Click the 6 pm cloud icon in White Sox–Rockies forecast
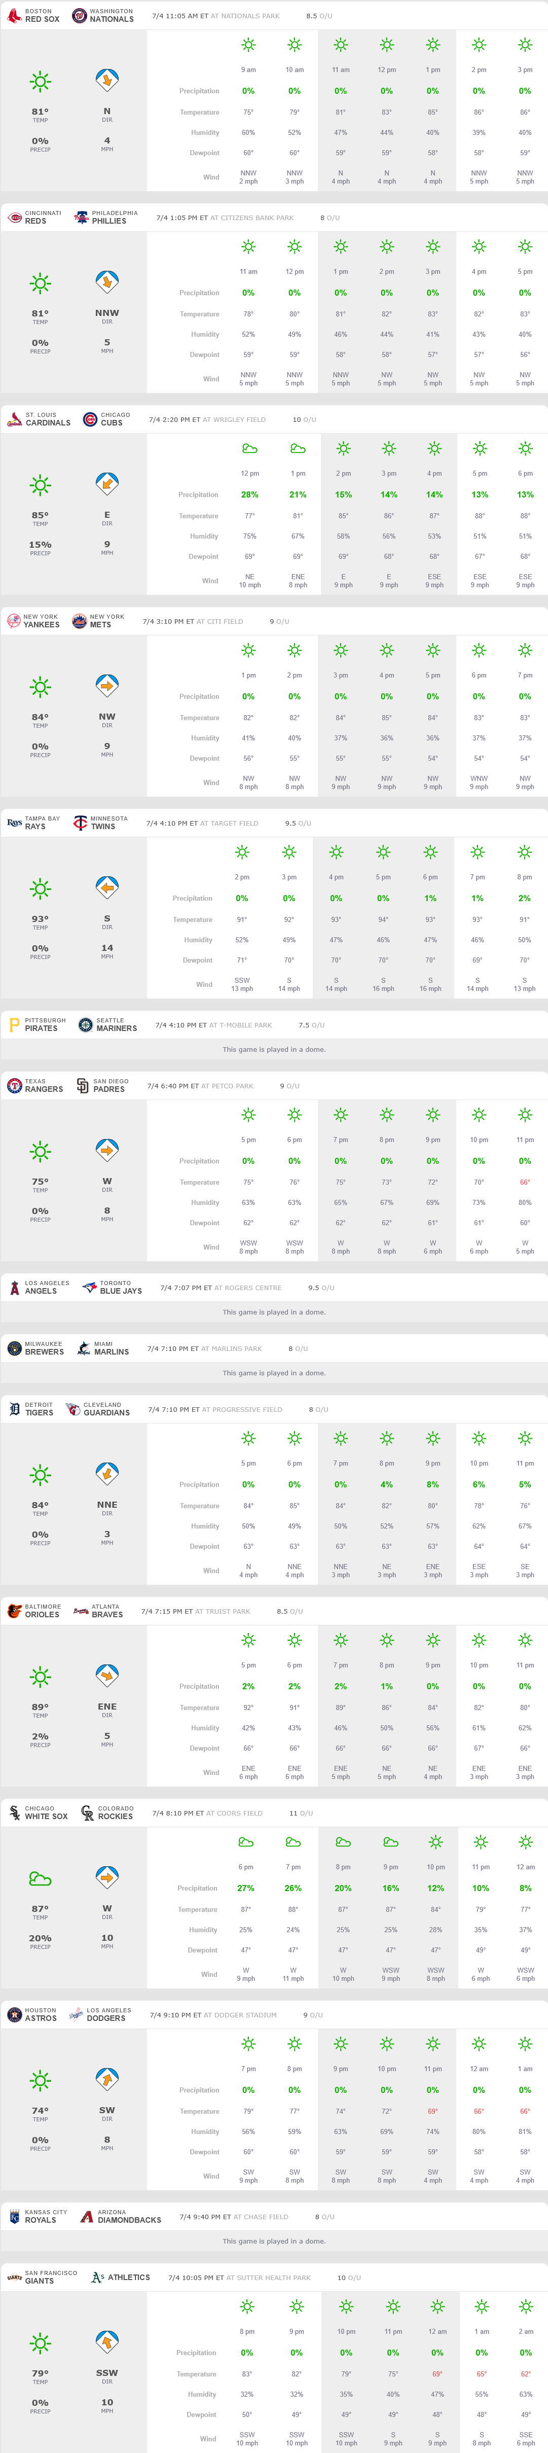The image size is (548, 2453). [x=245, y=1842]
